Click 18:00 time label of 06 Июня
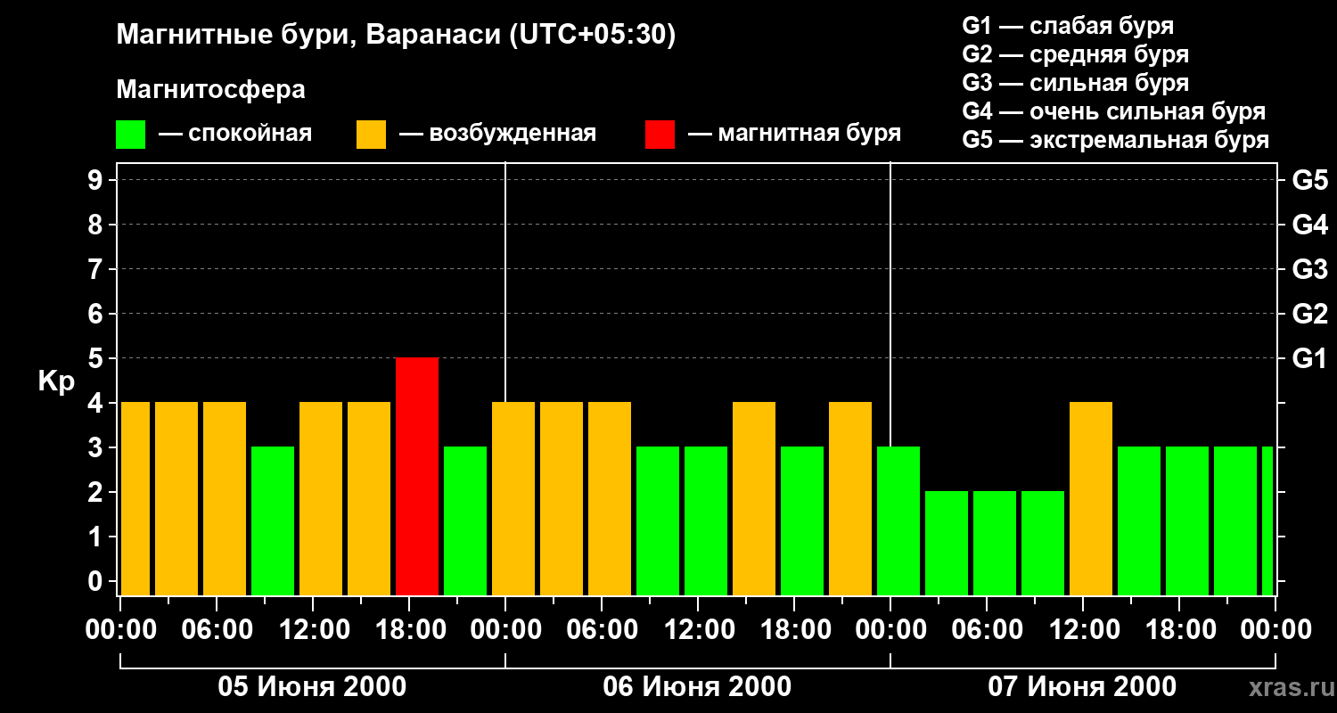This screenshot has height=713, width=1337. [794, 629]
